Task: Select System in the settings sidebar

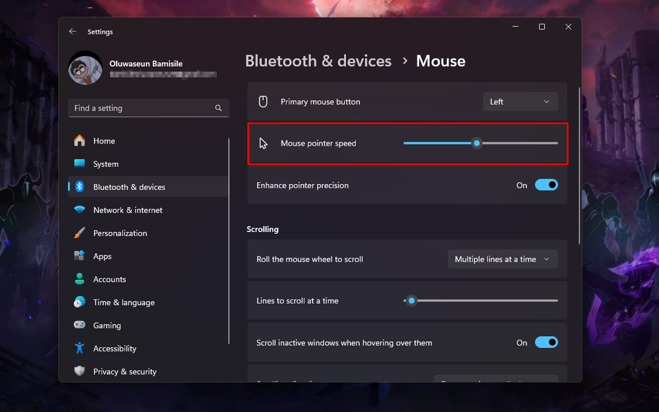Action: coord(80,163)
